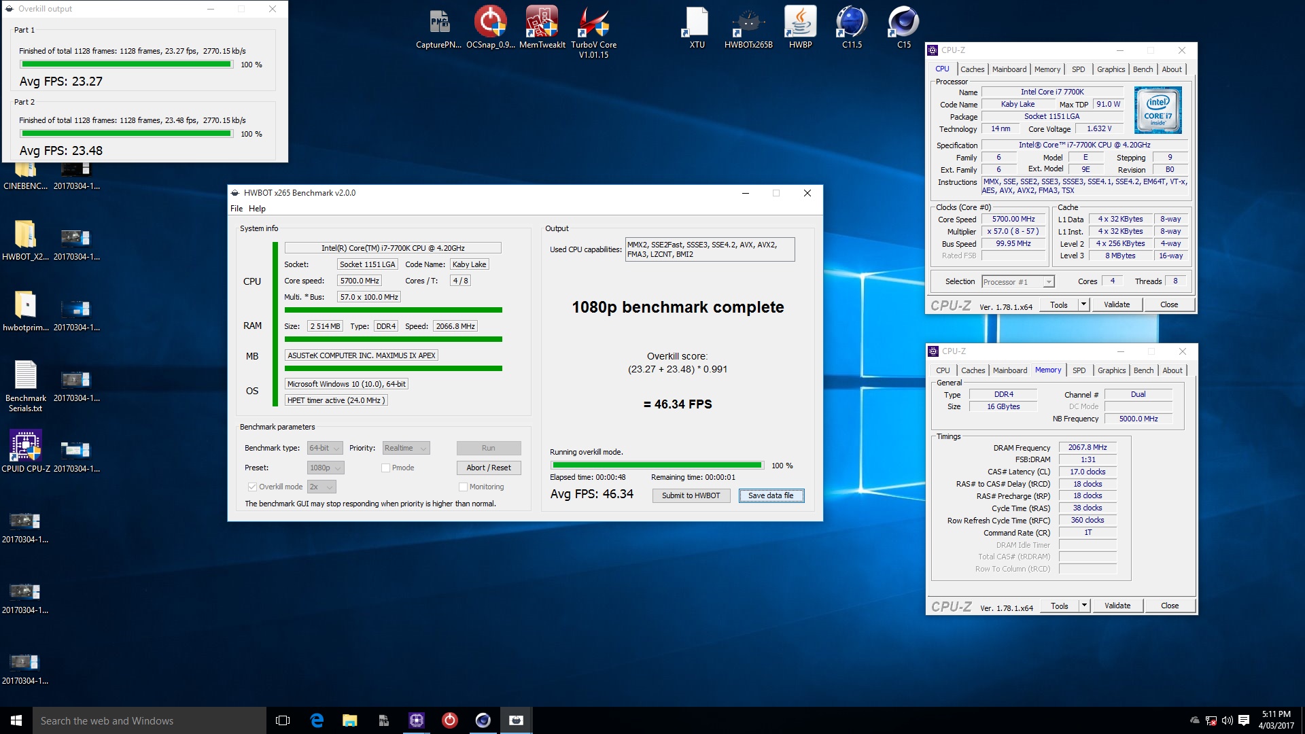Click Validate in the upper CPU-Z window

coord(1117,304)
